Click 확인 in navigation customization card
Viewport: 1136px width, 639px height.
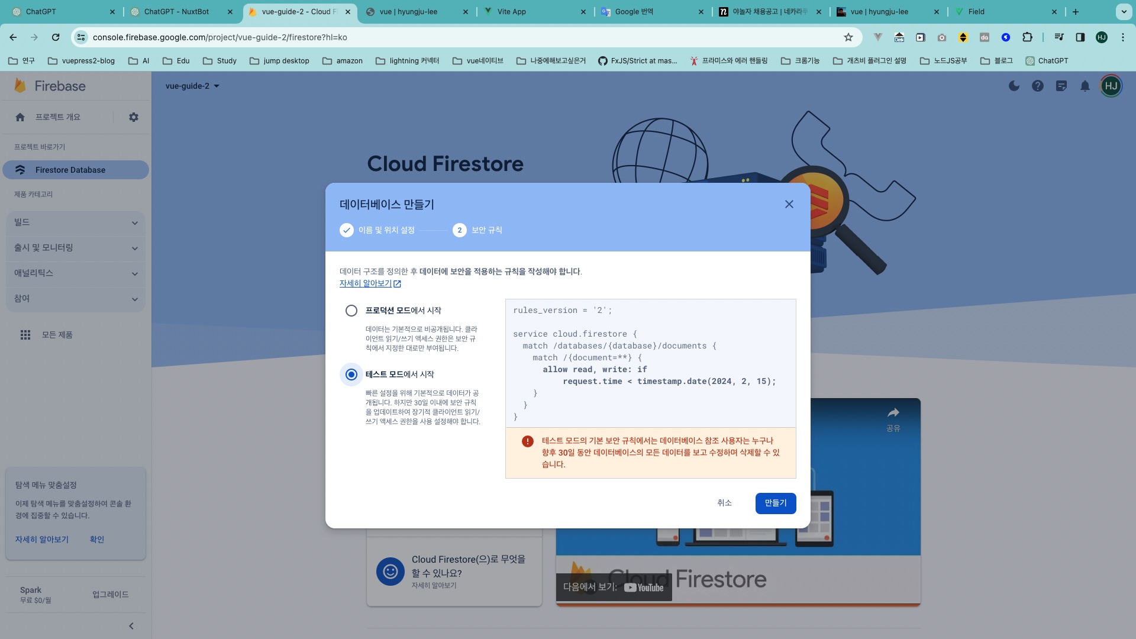click(97, 540)
